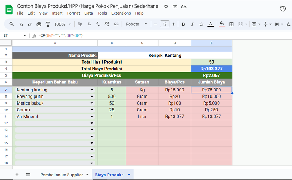Star this spreadsheet document
This screenshot has width=292, height=180.
pos(166,7)
